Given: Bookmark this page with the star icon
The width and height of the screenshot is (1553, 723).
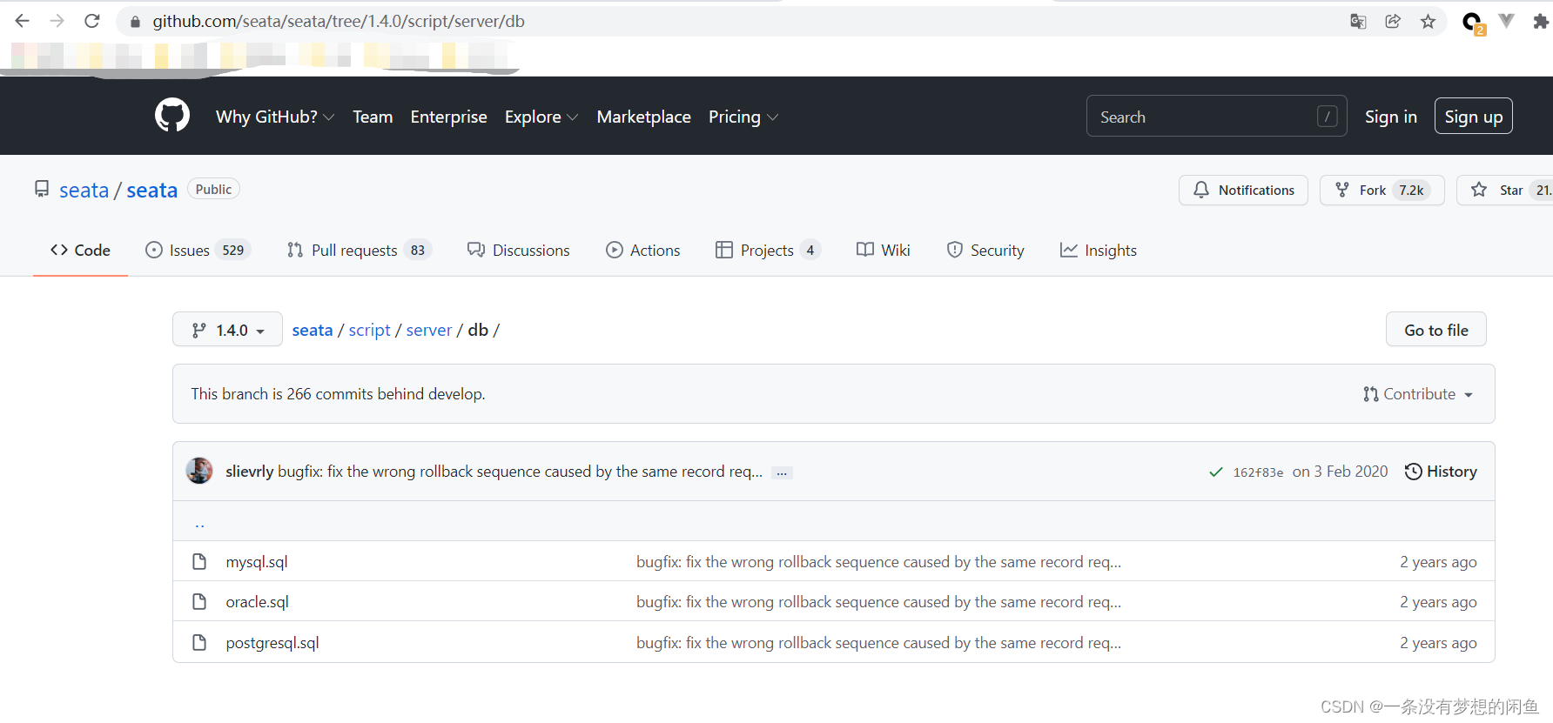Looking at the screenshot, I should (1428, 21).
